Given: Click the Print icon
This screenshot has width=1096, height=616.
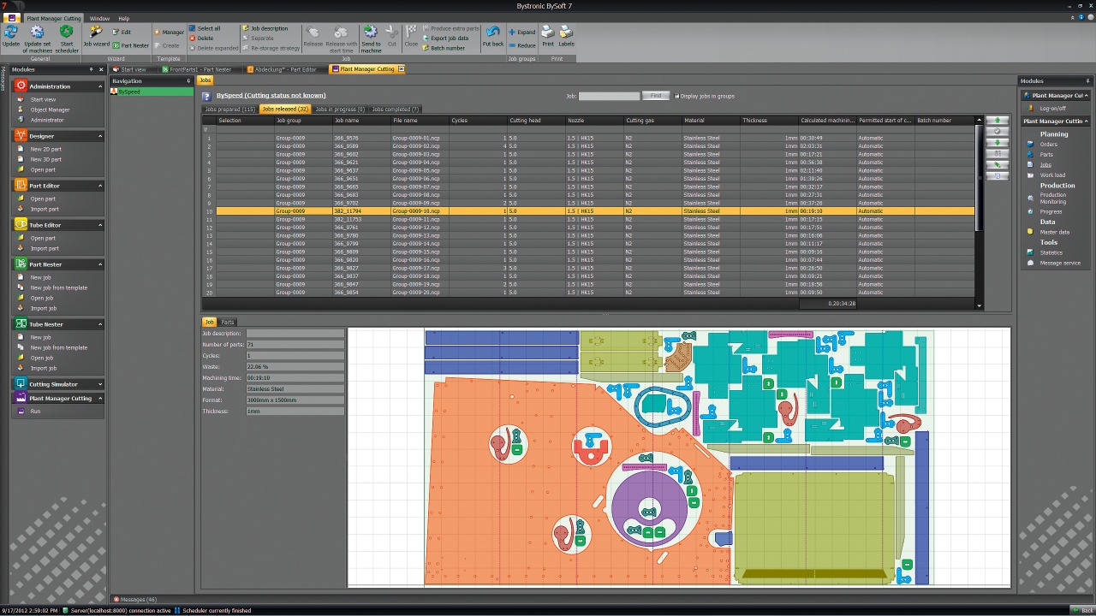Looking at the screenshot, I should click(548, 33).
